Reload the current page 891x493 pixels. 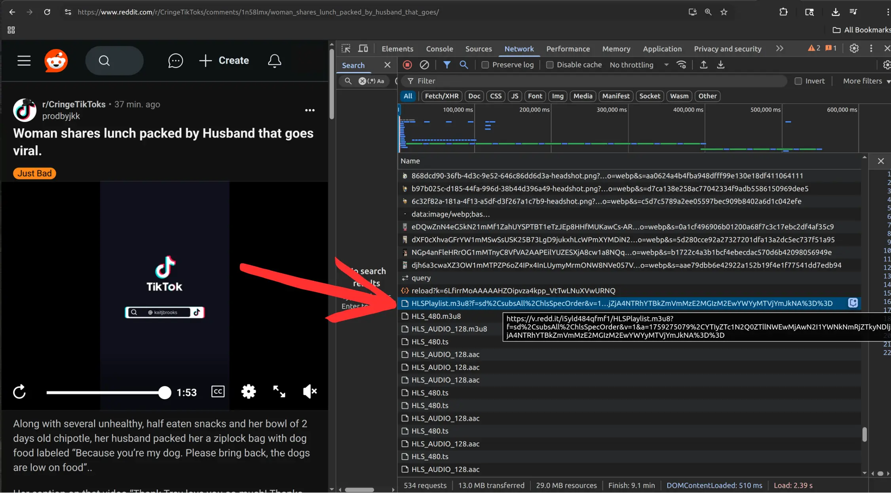pos(47,12)
